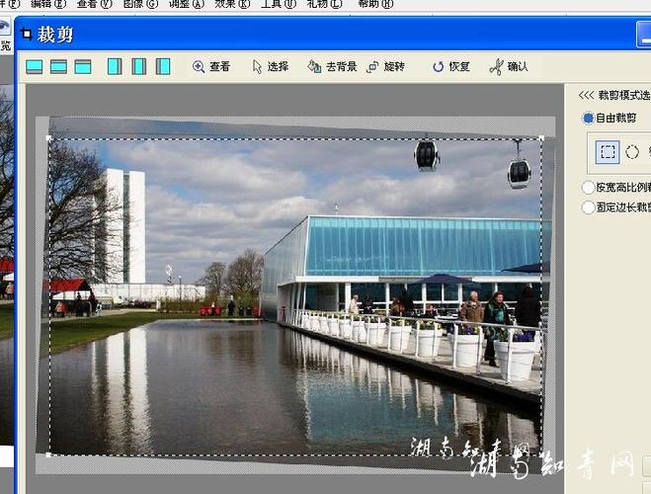
Task: Click the crop icon in the 裁剪 title bar
Action: (27, 34)
